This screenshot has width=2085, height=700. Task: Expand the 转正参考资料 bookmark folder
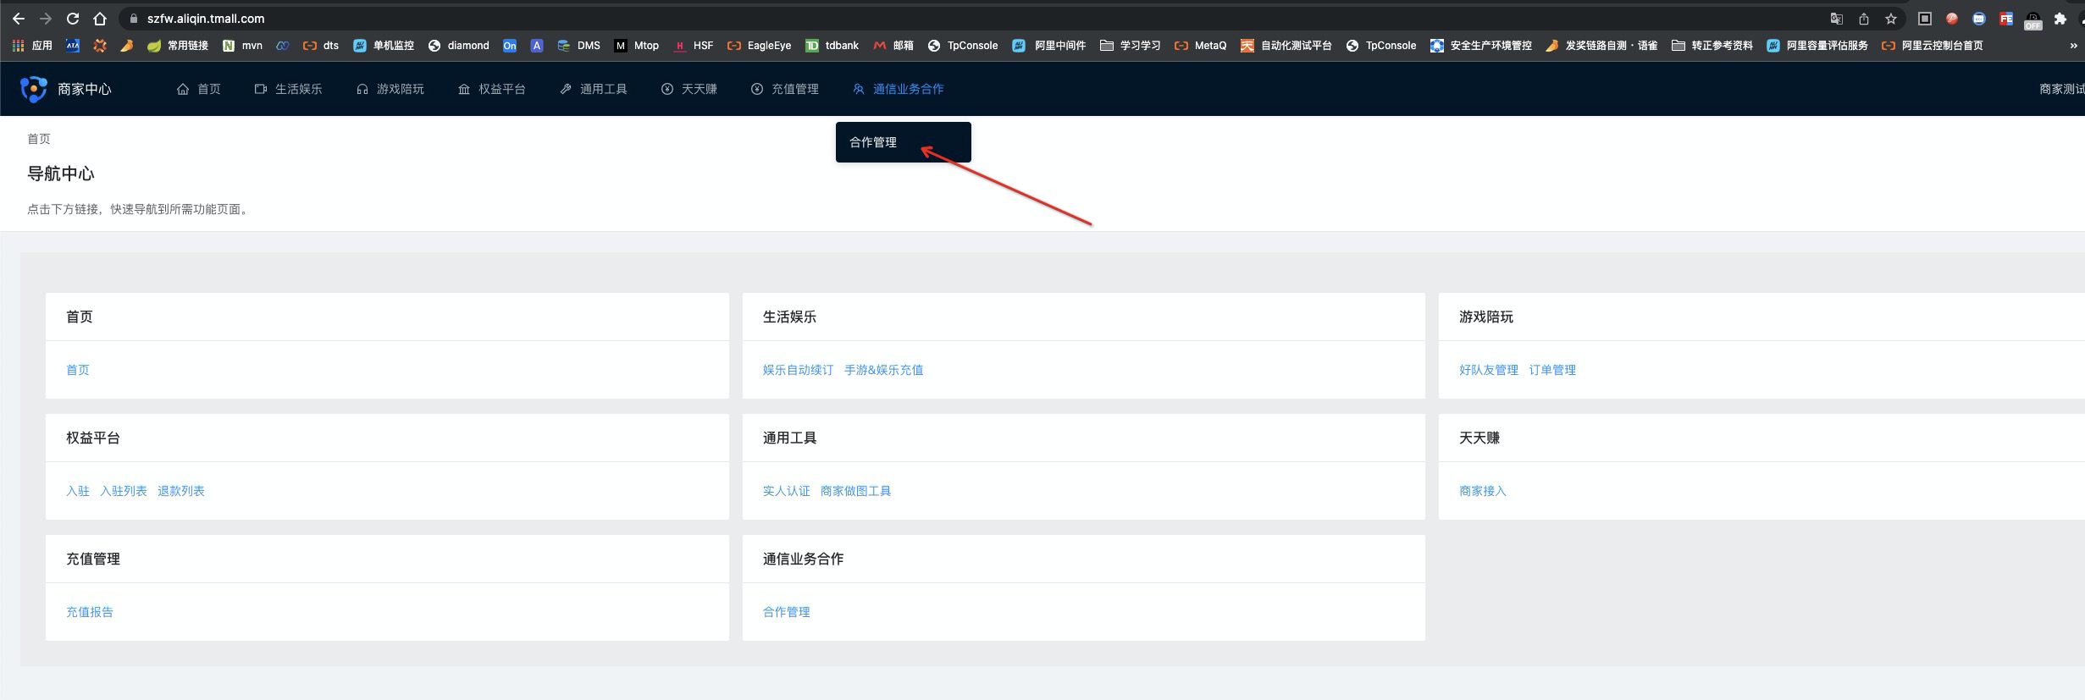[1712, 46]
